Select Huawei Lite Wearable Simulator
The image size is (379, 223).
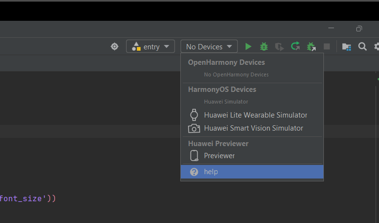(x=252, y=115)
